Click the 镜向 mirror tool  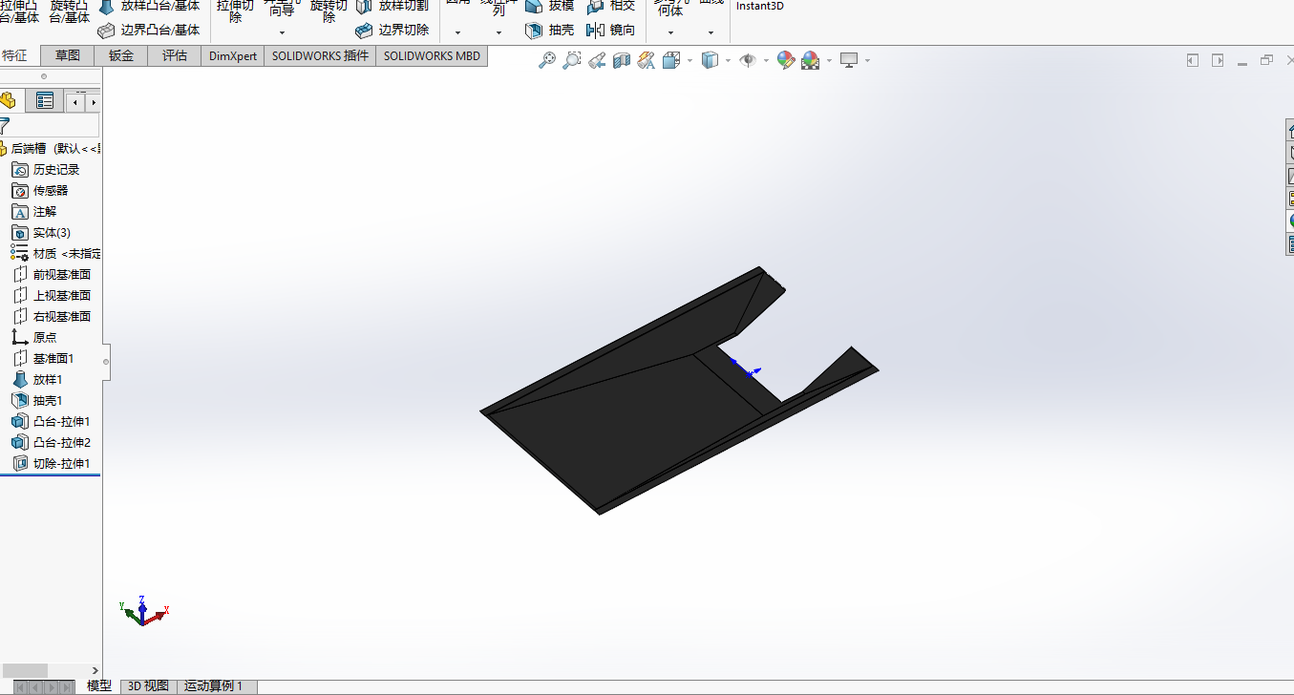611,31
